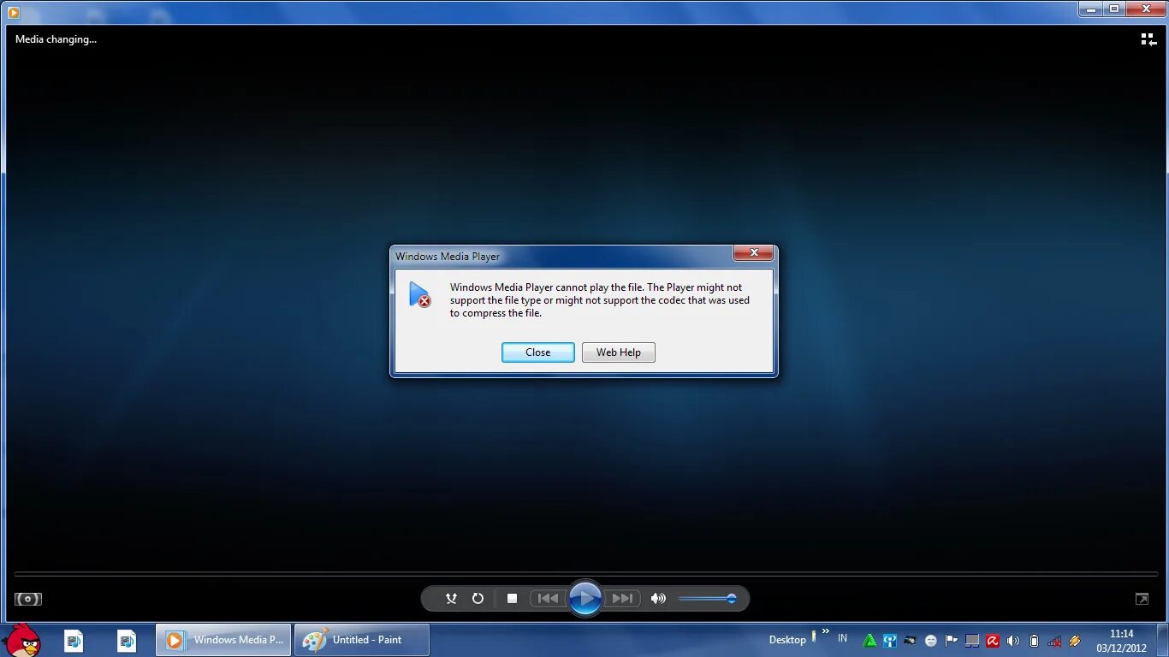
Task: Click the Rip CD icon at bottom left
Action: point(28,600)
